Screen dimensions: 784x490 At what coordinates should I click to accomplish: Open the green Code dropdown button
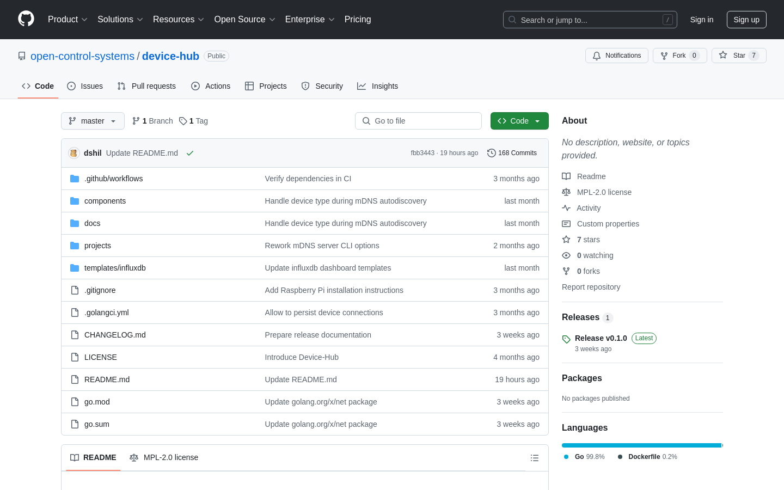click(x=519, y=121)
